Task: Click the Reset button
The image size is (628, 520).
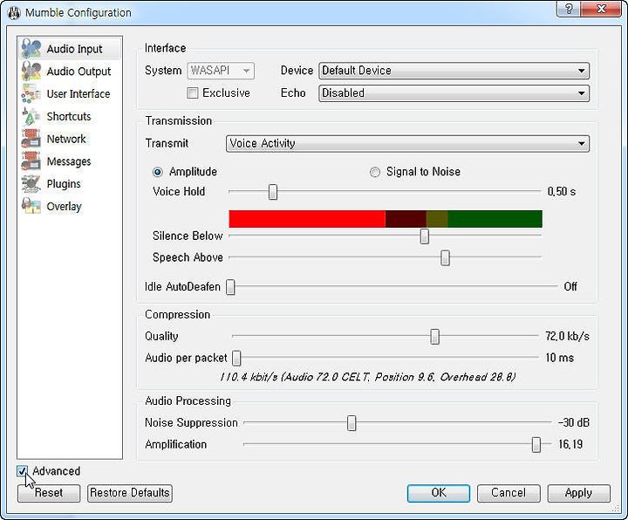Action: [49, 493]
